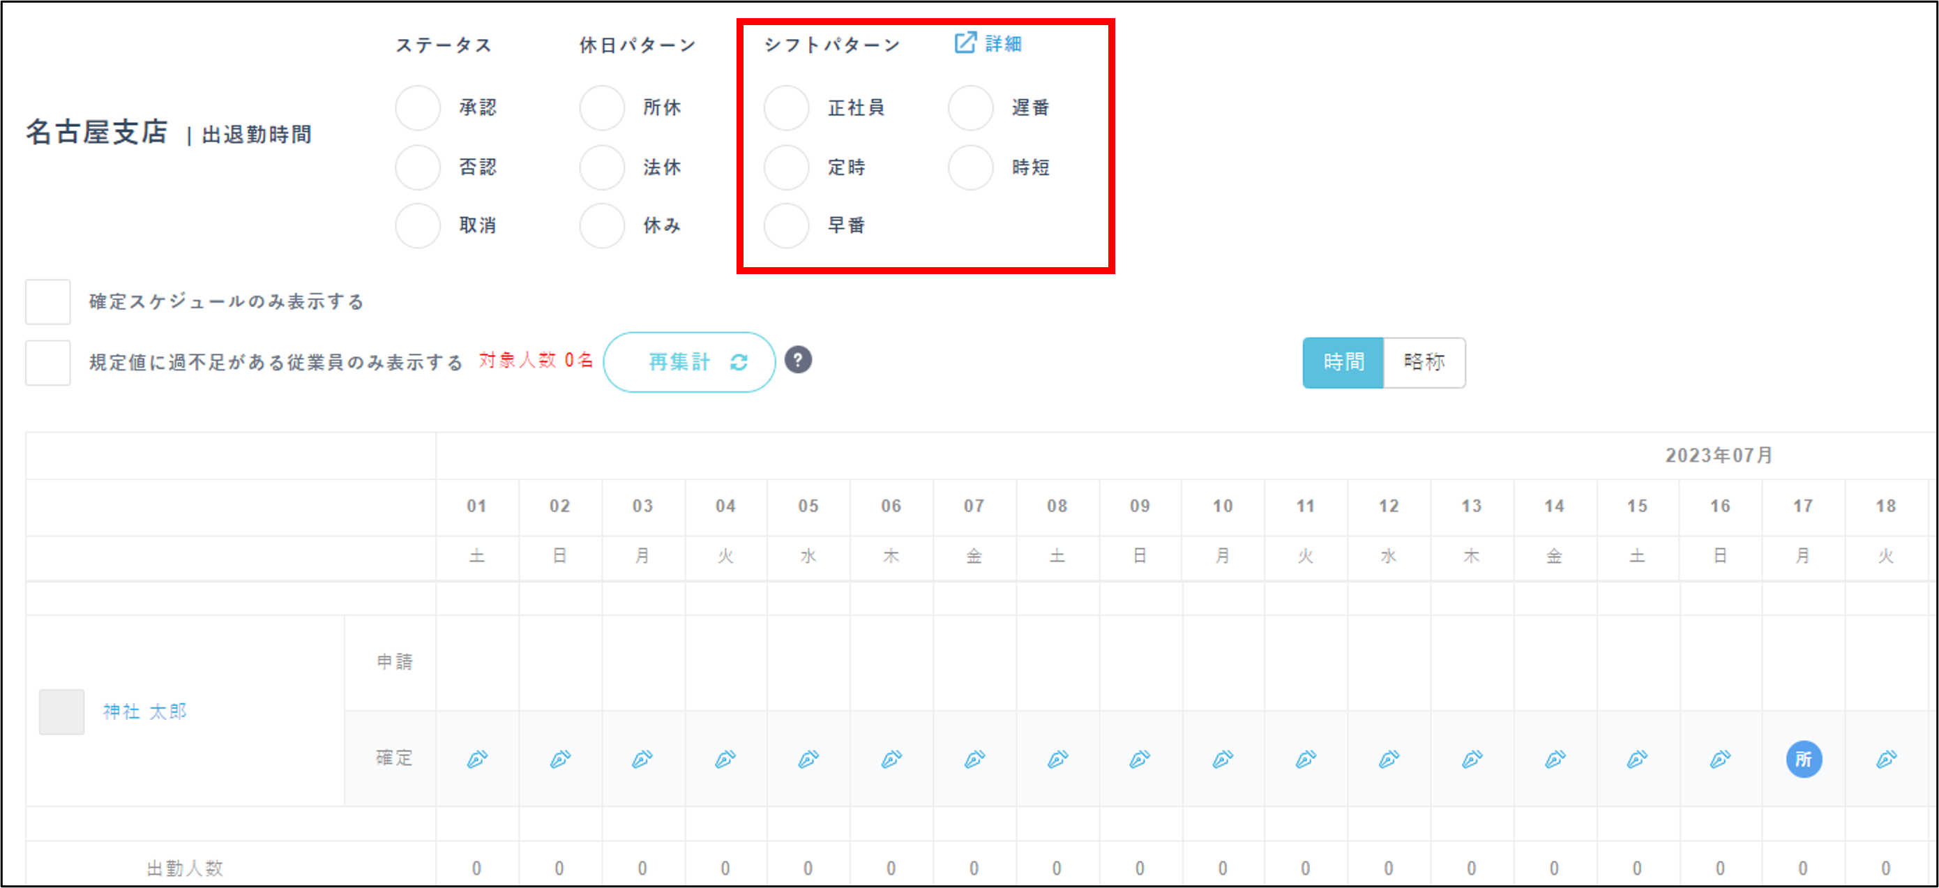The height and width of the screenshot is (888, 1939).
Task: Select the edit pen for July 10
Action: point(1223,758)
